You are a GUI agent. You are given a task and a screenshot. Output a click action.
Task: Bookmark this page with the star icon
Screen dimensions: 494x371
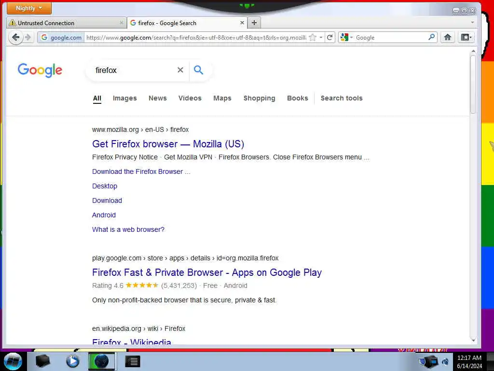pyautogui.click(x=313, y=38)
